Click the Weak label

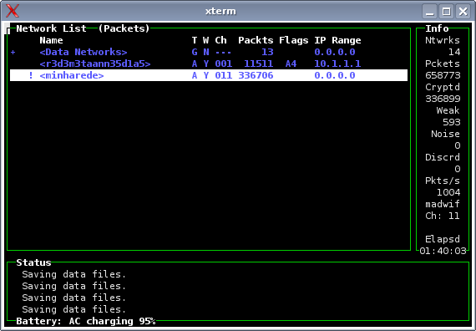(448, 110)
